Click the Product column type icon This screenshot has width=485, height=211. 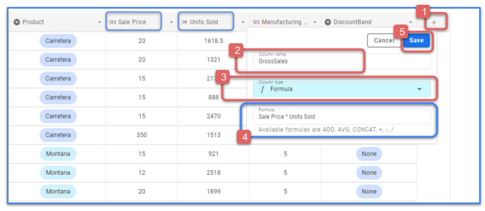(x=17, y=22)
